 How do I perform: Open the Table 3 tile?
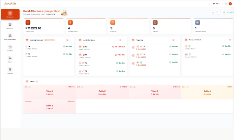point(155,92)
